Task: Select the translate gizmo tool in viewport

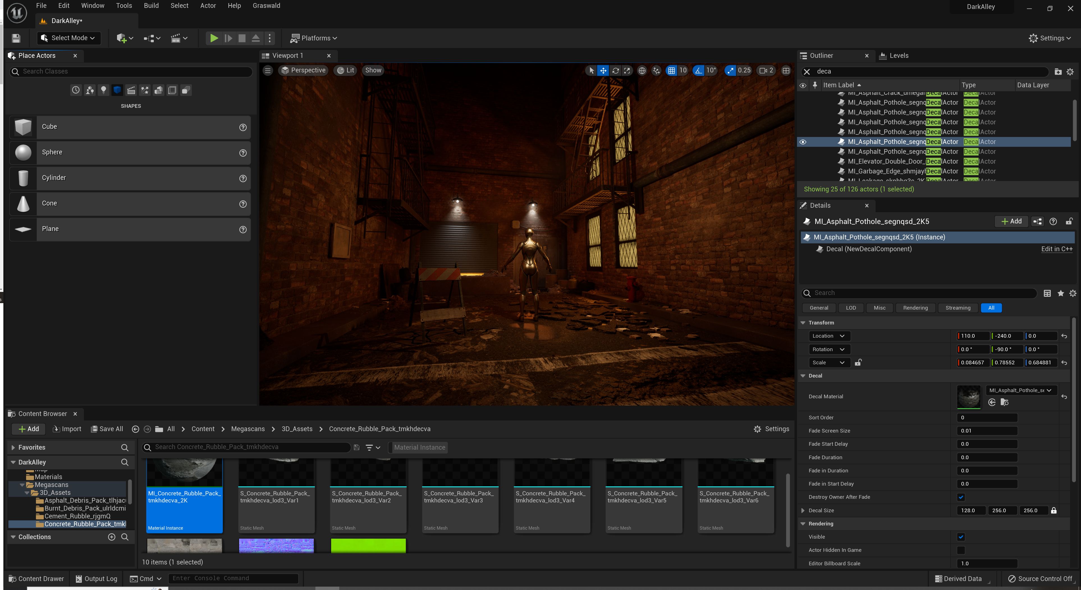Action: click(x=603, y=70)
